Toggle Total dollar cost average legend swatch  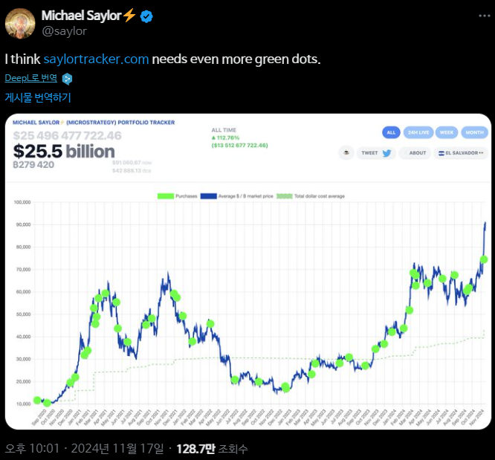click(285, 196)
